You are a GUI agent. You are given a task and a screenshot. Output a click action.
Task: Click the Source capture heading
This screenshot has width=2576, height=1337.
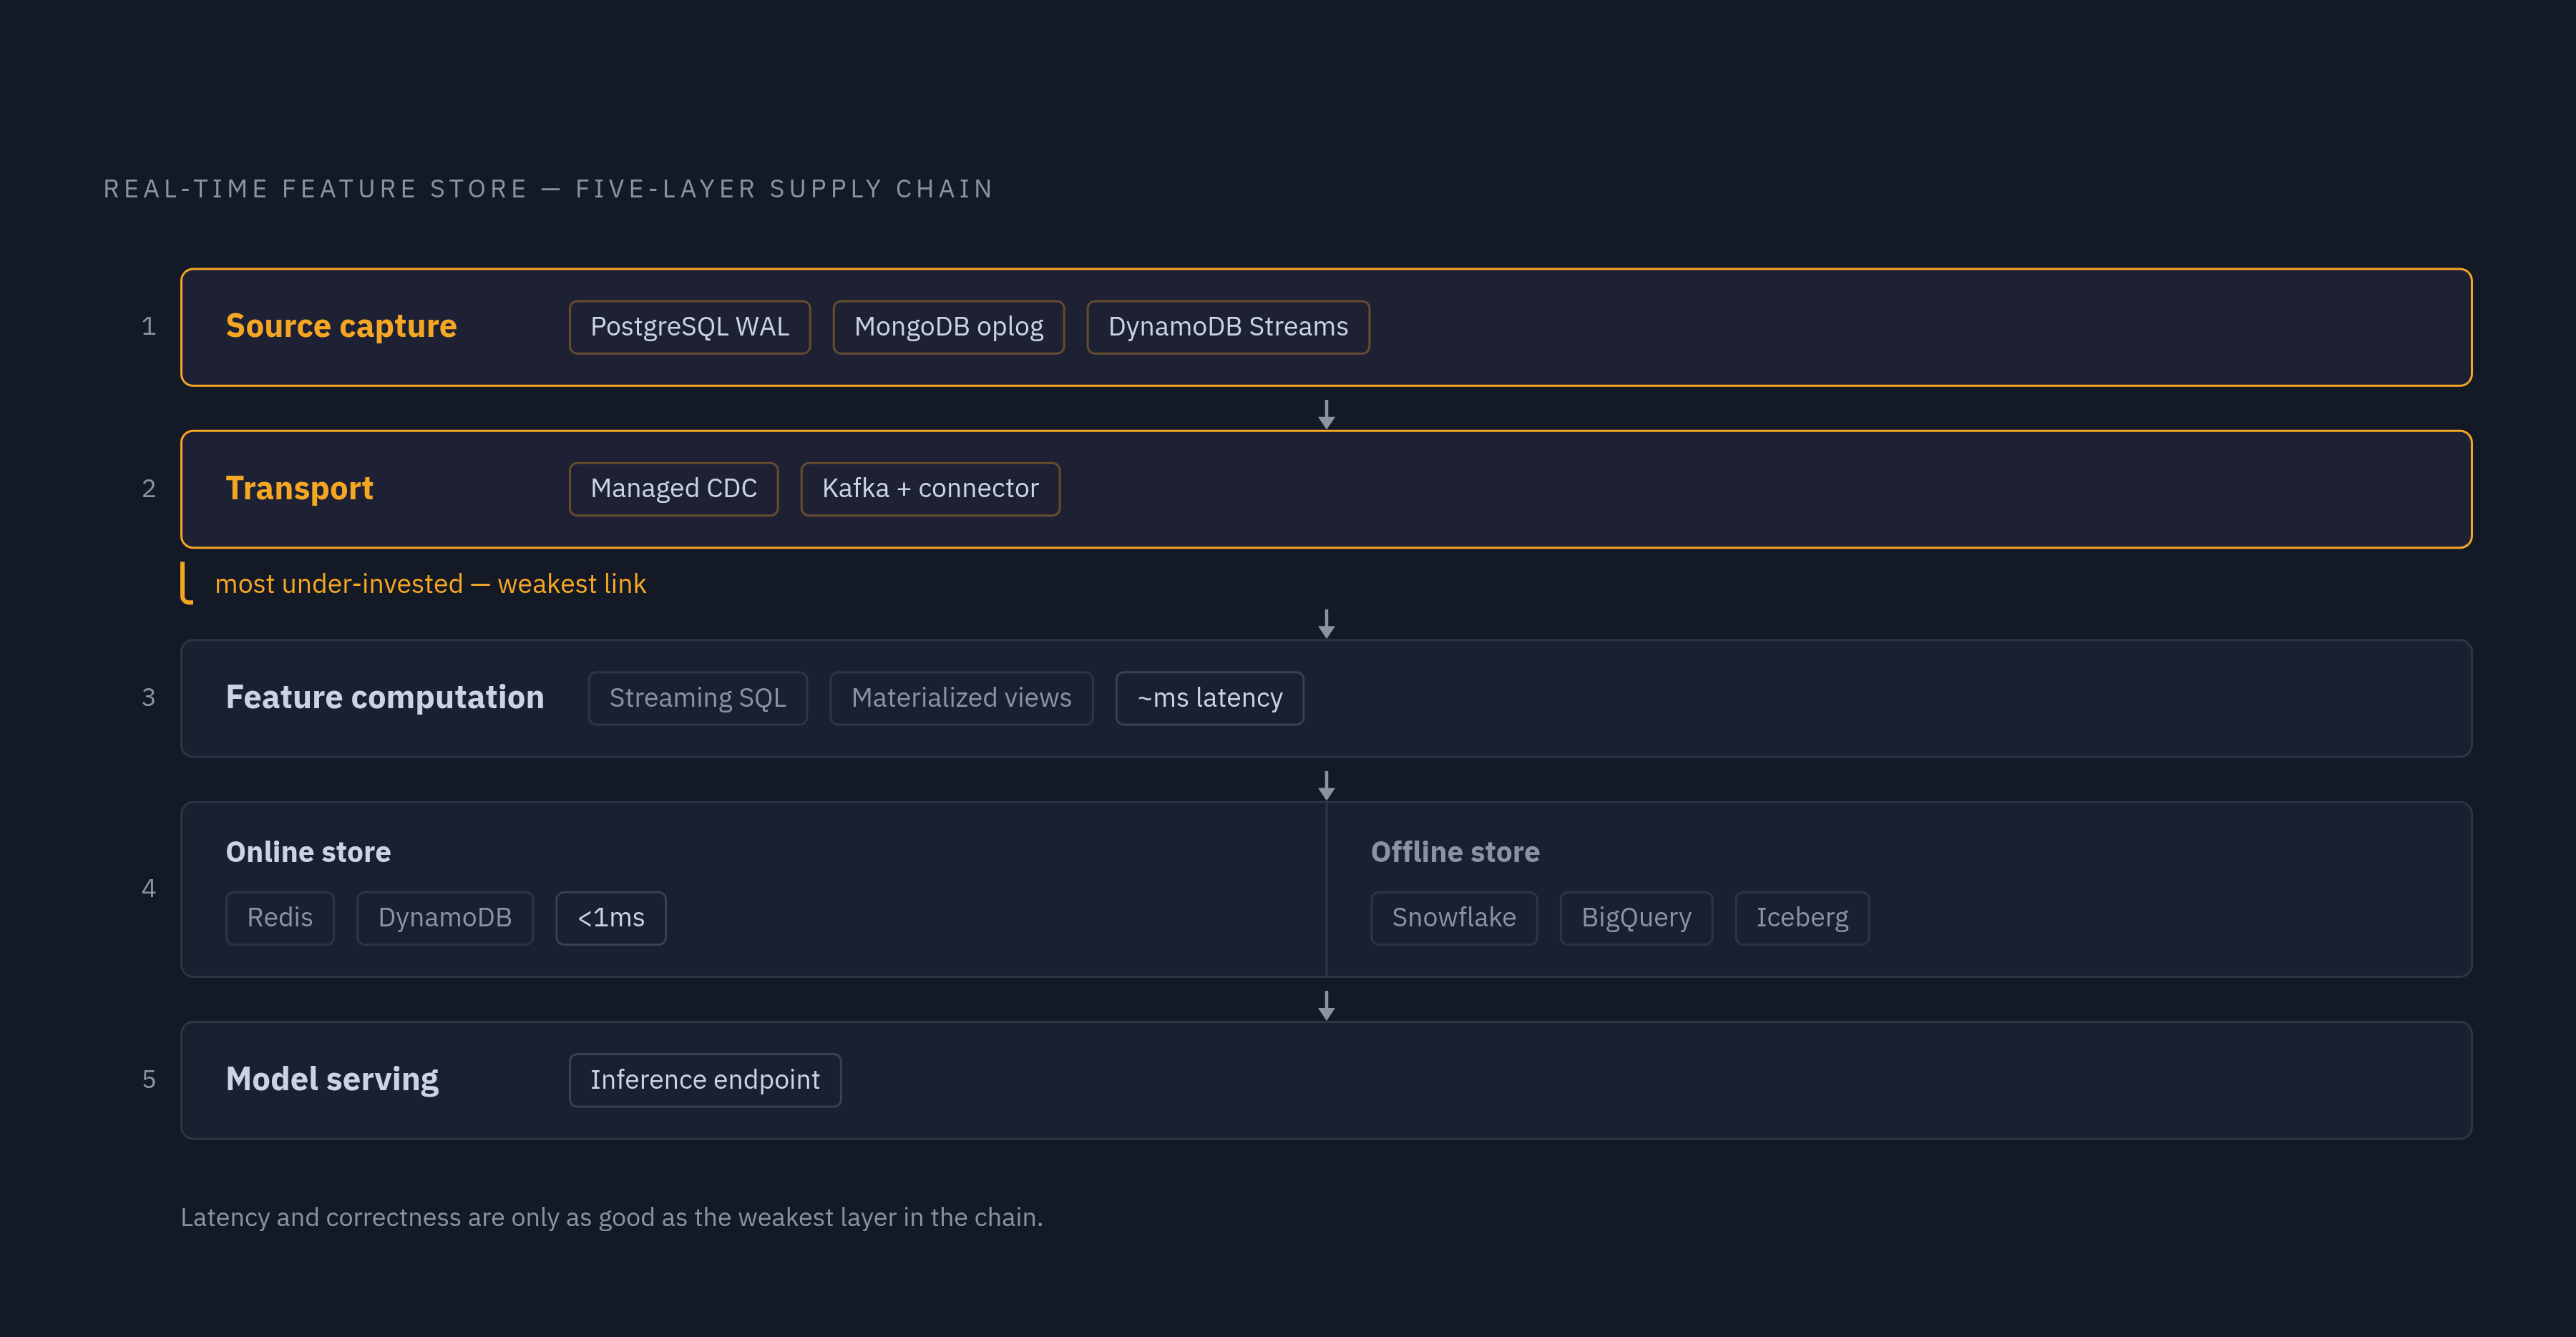pos(341,326)
